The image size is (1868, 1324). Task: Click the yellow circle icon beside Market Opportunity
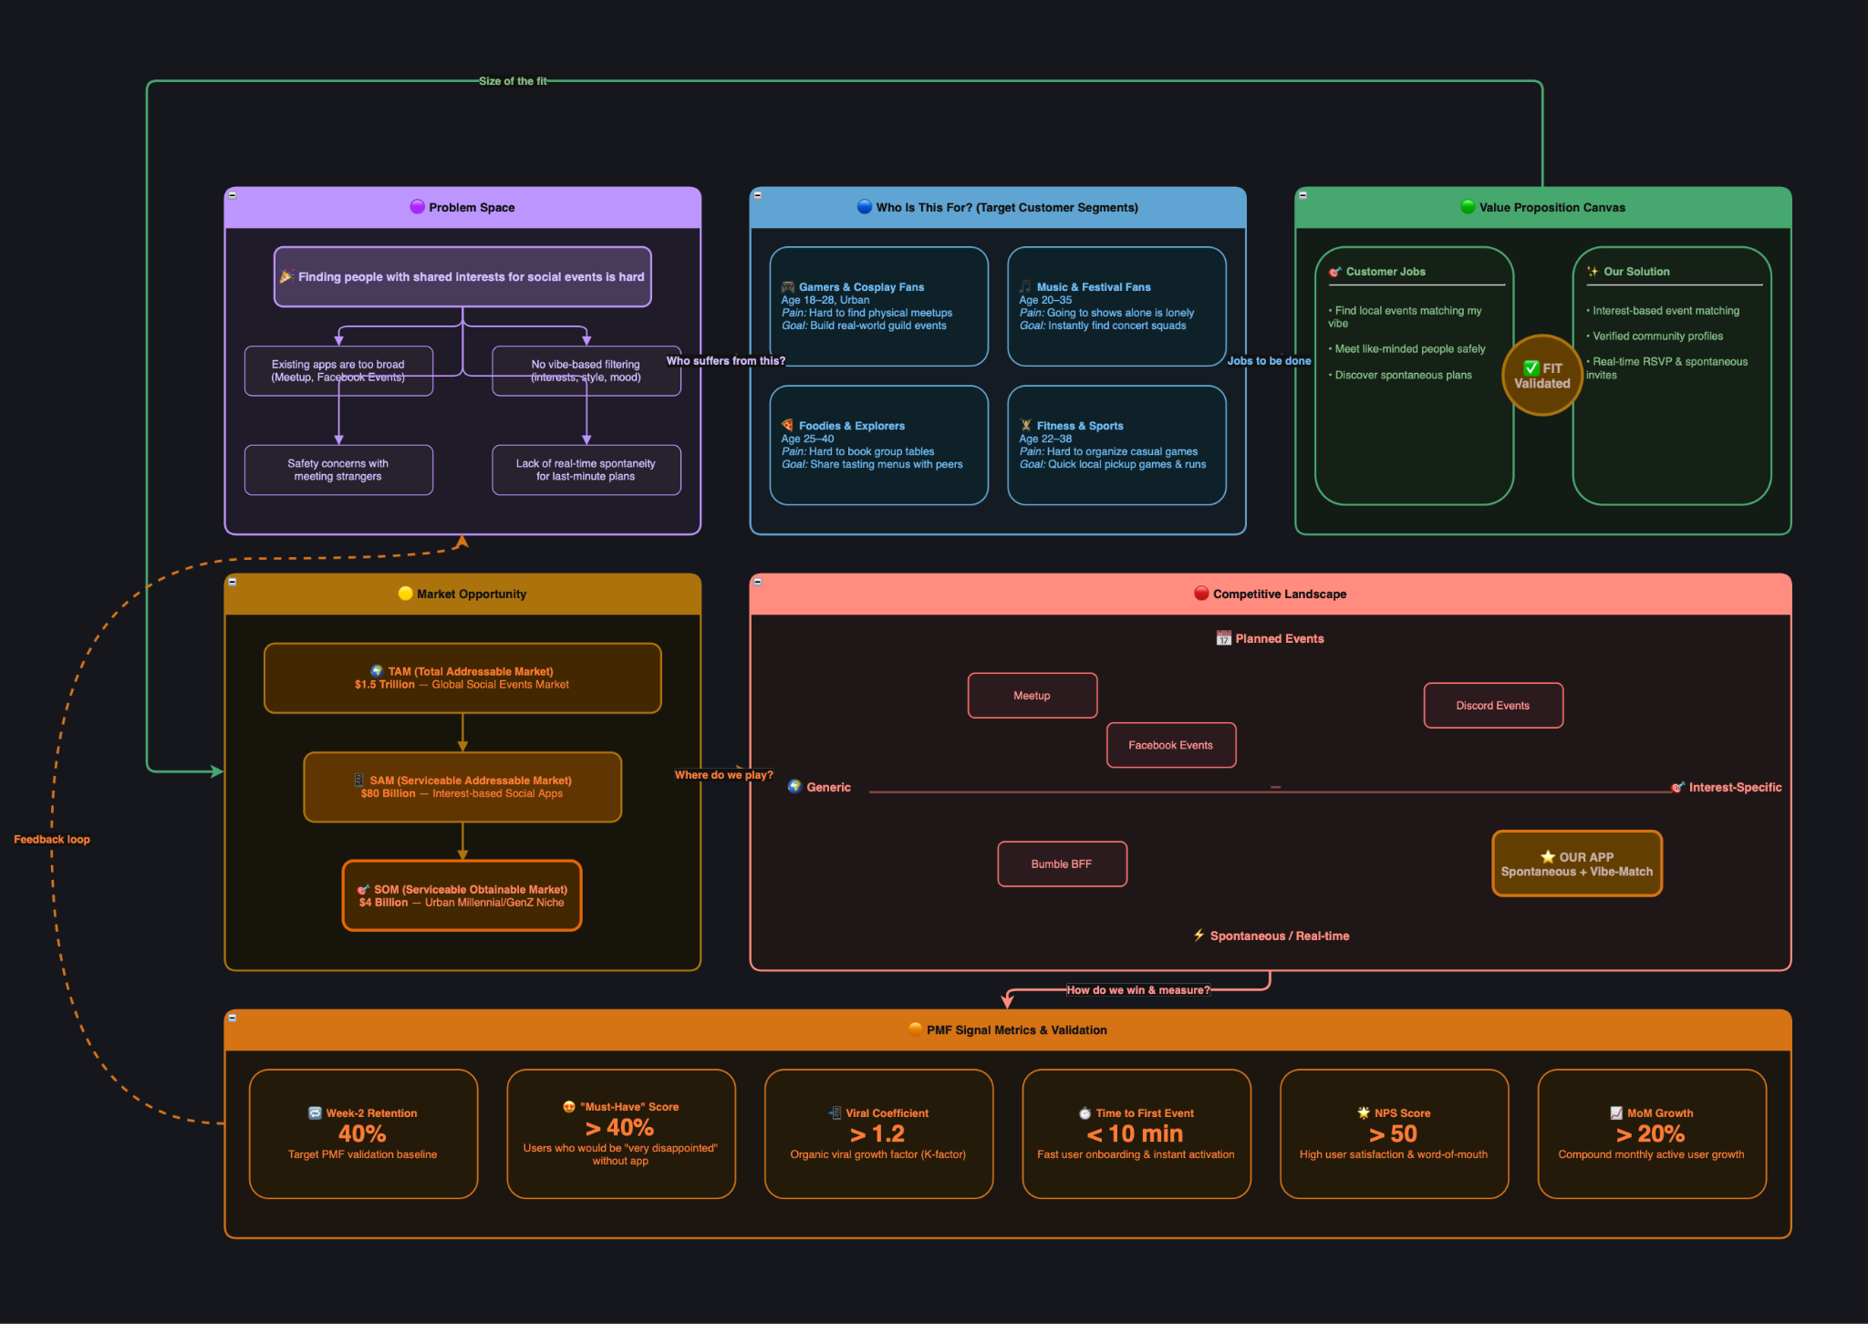coord(406,594)
